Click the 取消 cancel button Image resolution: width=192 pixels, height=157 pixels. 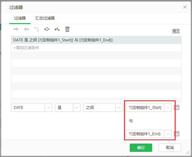170,148
